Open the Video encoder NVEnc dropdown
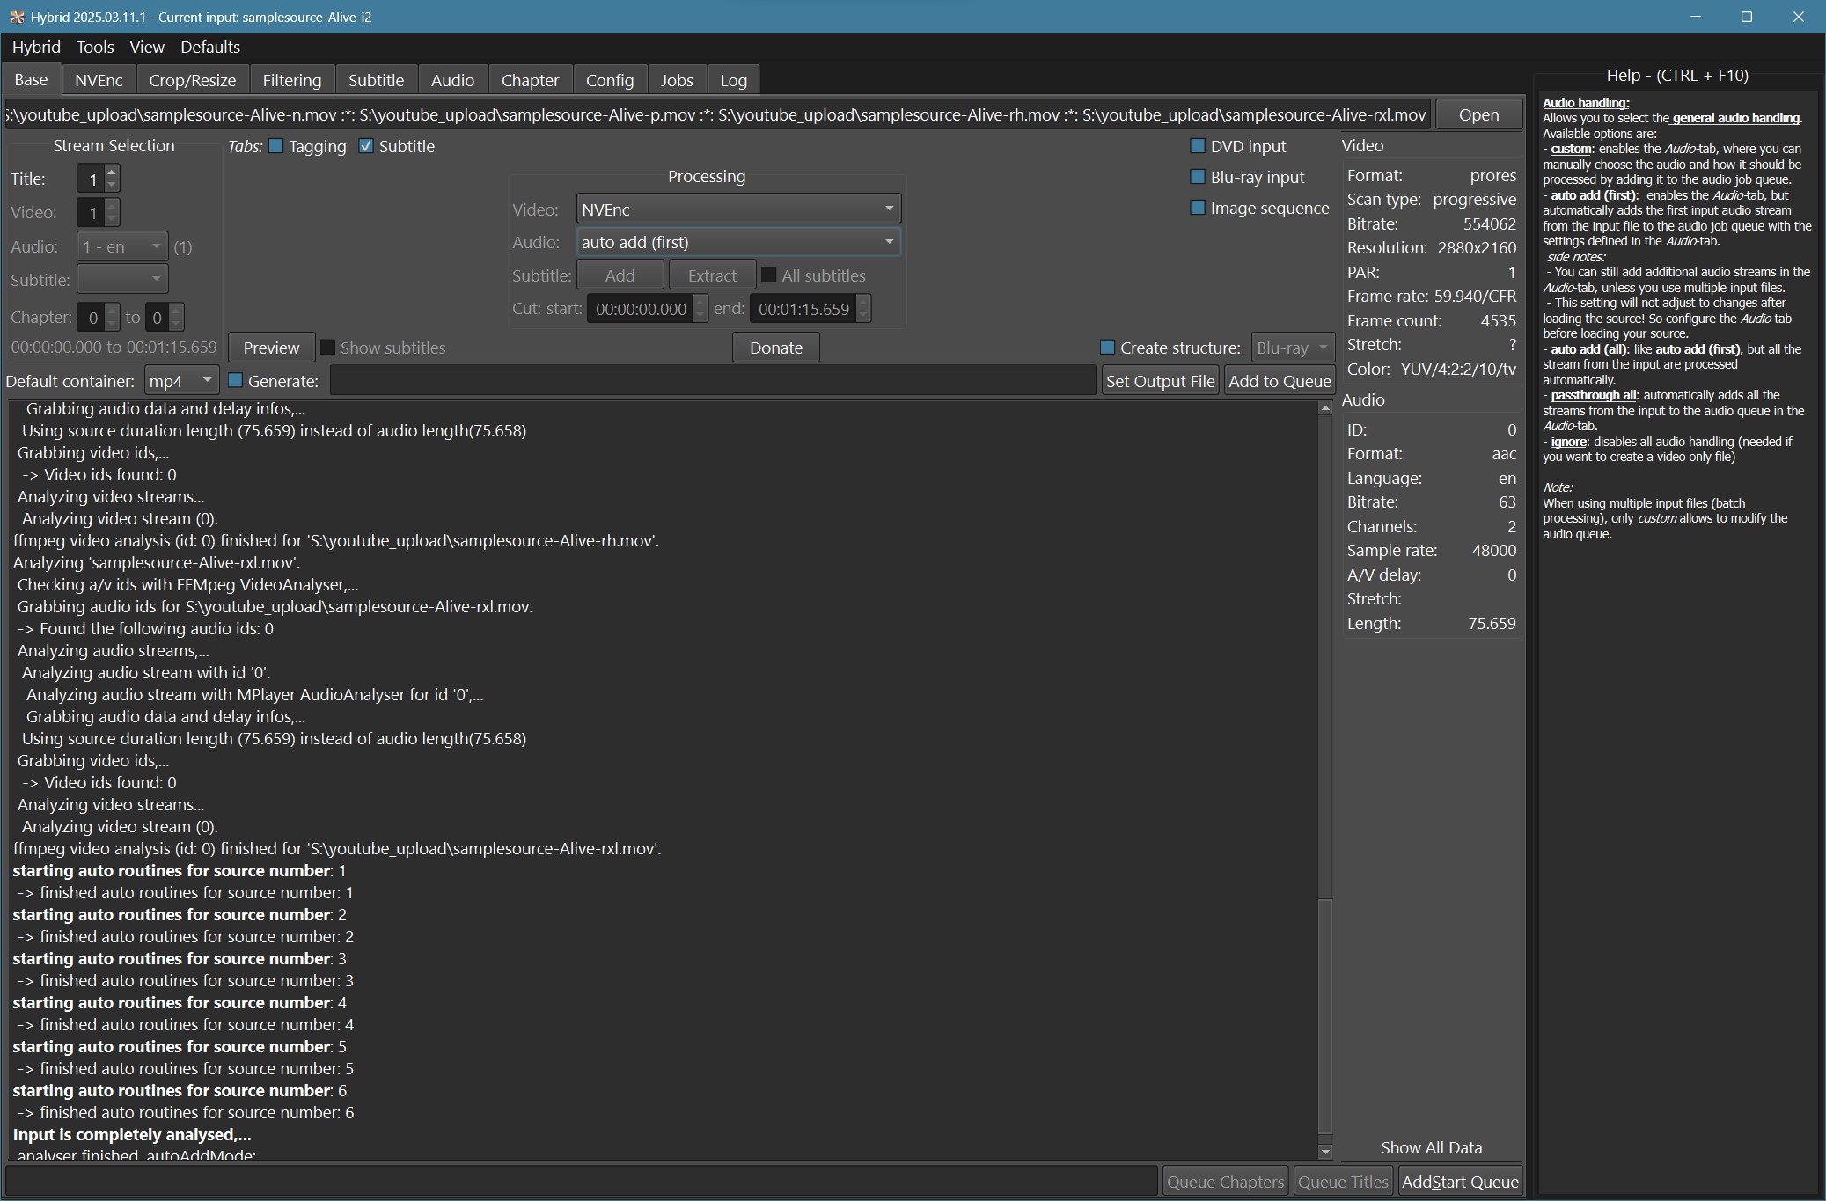This screenshot has width=1826, height=1201. [738, 209]
